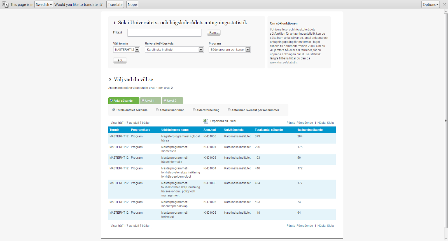The height and width of the screenshot is (241, 448).
Task: Click the top Nästa pagination link
Action: tap(321, 123)
